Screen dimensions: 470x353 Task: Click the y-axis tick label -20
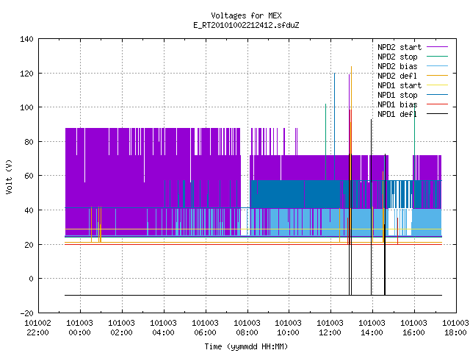[x=26, y=313]
